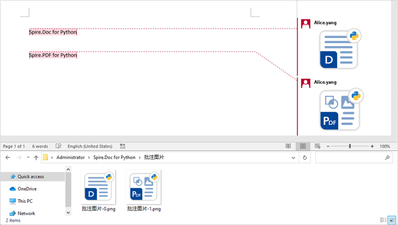Click second Alice.yang comment author name

coord(325,82)
